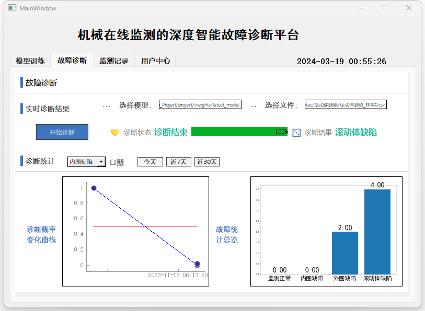Click the browse dots before 选择文件
Screen dimensions: 425x311
pos(252,105)
